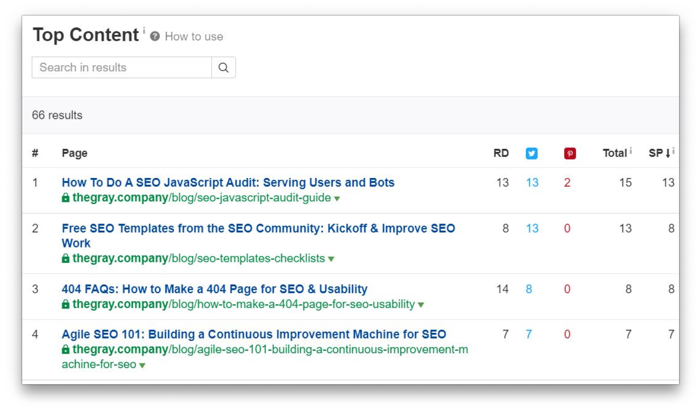Click the Twitter column header icon
Image resolution: width=696 pixels, height=416 pixels.
pyautogui.click(x=532, y=153)
